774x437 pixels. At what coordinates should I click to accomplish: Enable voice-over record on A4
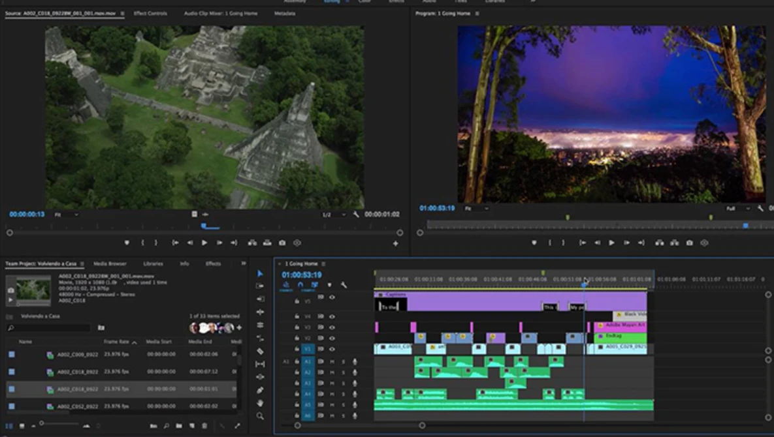coord(355,395)
